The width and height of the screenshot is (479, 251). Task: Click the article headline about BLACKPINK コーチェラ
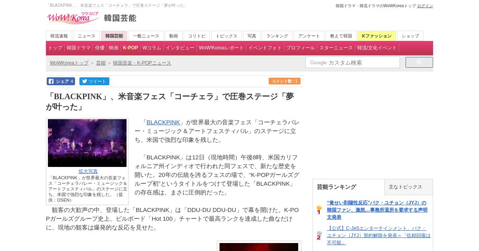(x=170, y=102)
